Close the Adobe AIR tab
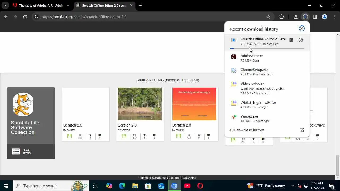340x191 pixels. click(68, 5)
